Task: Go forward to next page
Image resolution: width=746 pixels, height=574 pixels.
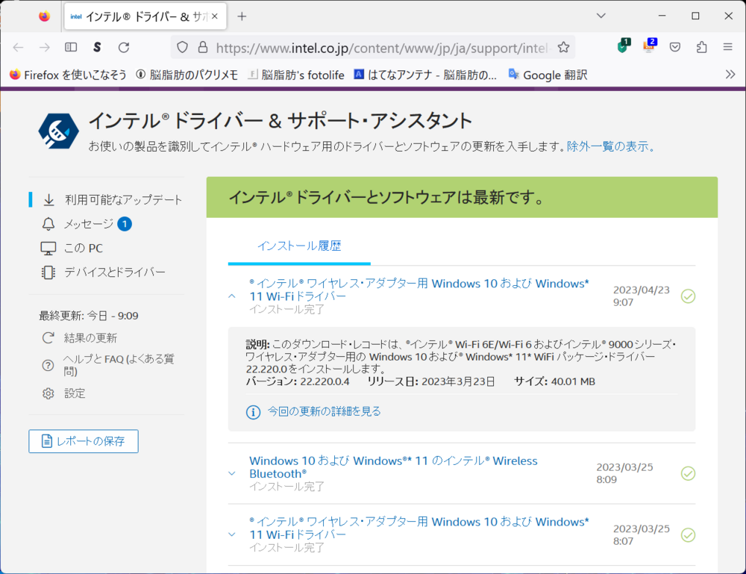Action: (x=45, y=47)
